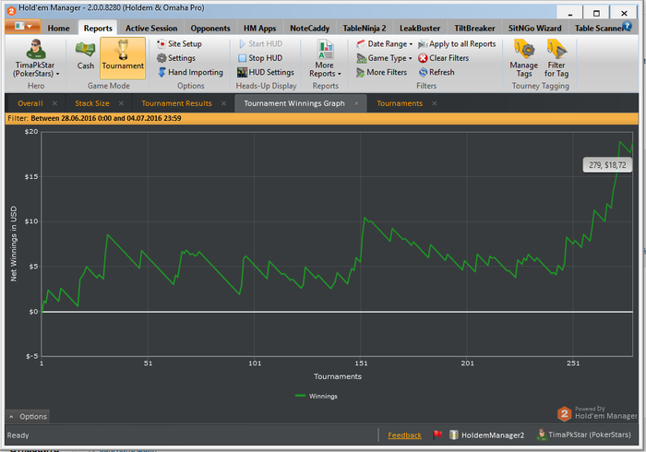
Task: Open the Tournament Results report tab
Action: 176,103
